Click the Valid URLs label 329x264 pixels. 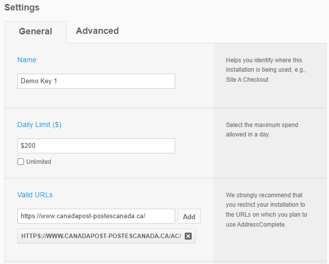pyautogui.click(x=35, y=195)
